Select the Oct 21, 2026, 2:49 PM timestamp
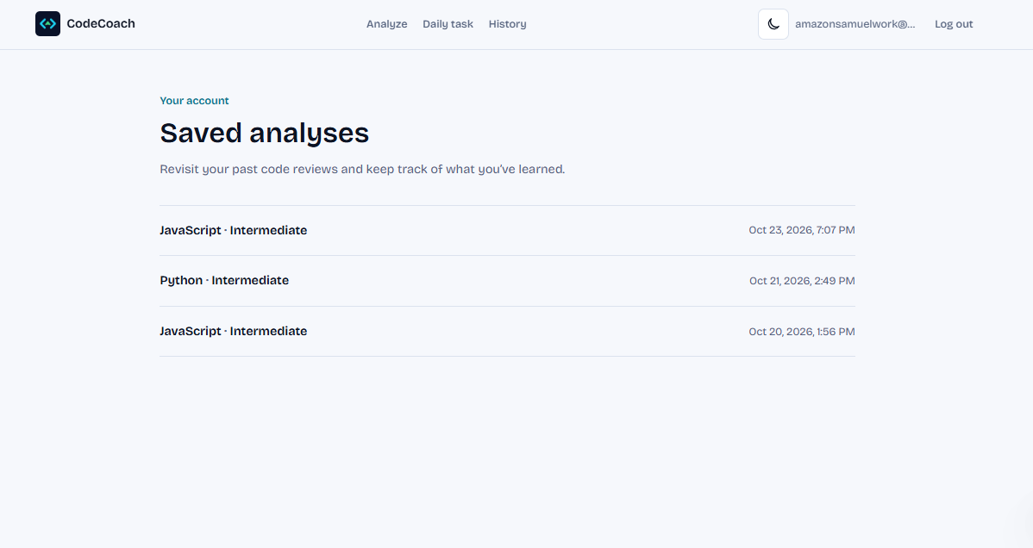1033x548 pixels. point(802,281)
